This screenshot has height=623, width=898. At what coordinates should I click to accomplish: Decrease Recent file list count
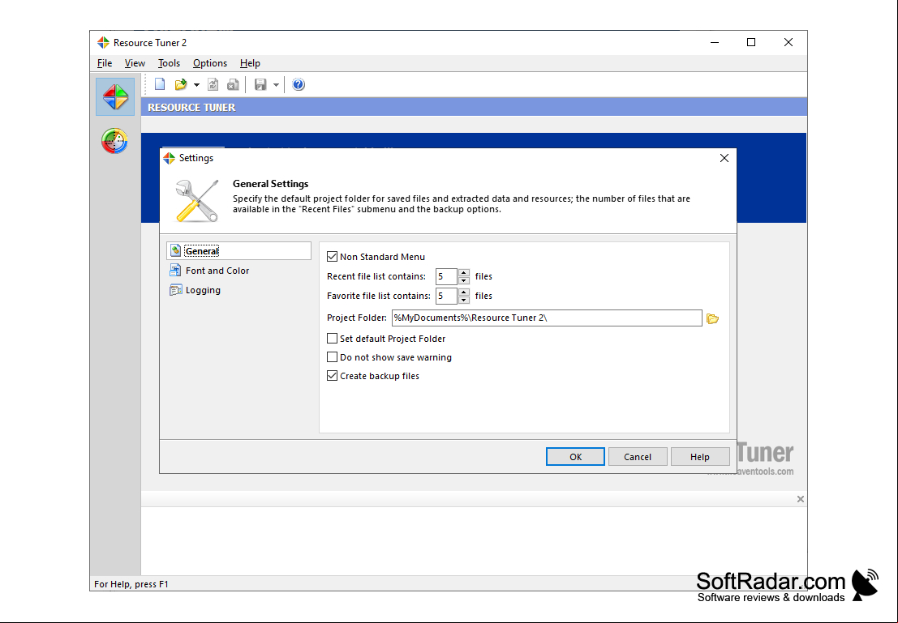coord(464,280)
